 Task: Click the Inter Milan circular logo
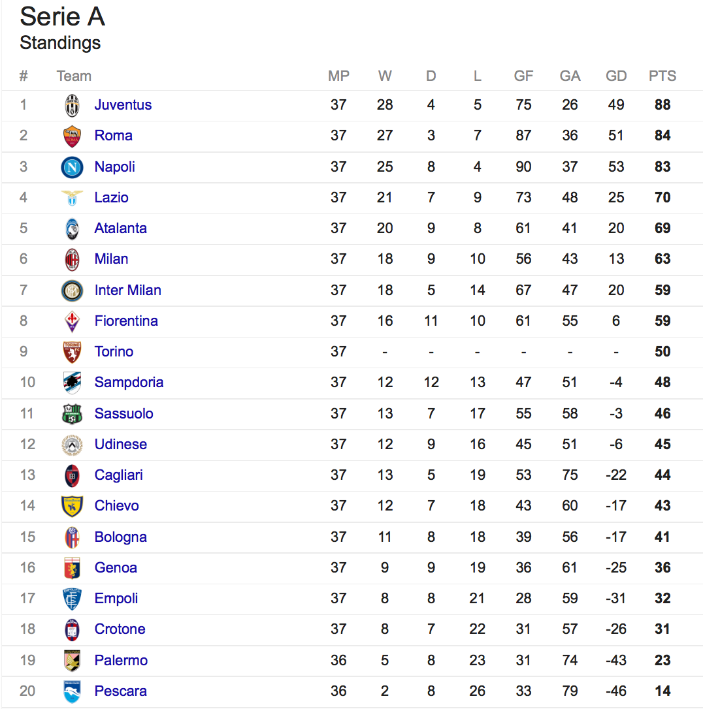click(x=72, y=291)
